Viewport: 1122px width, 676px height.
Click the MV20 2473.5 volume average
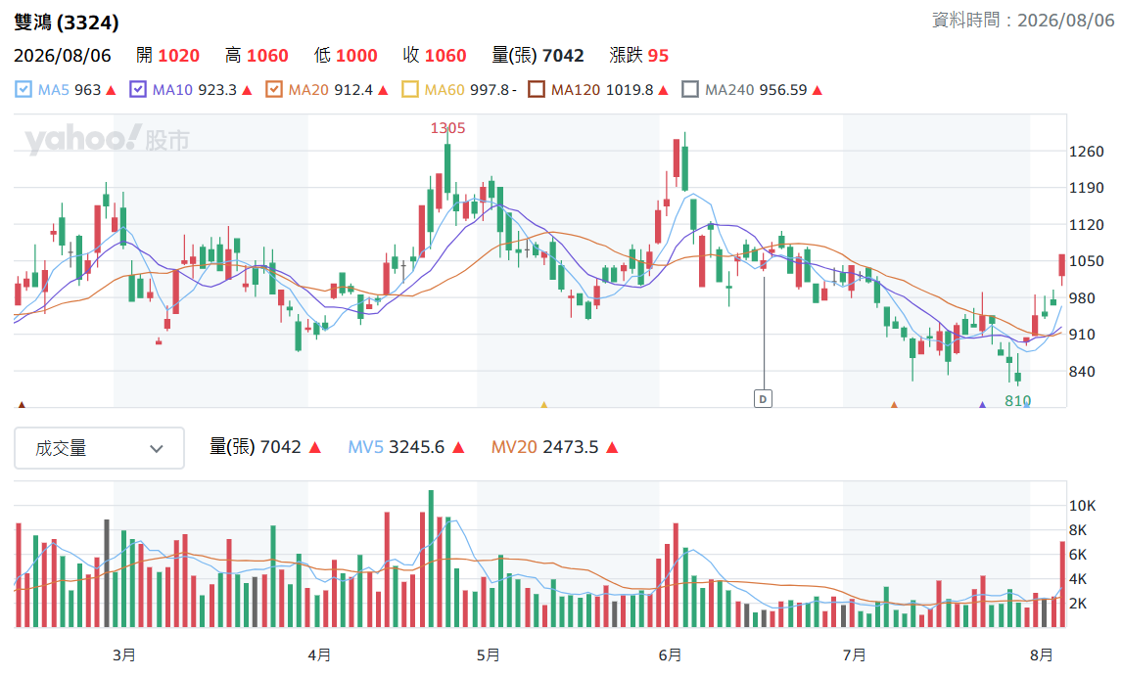coord(544,448)
